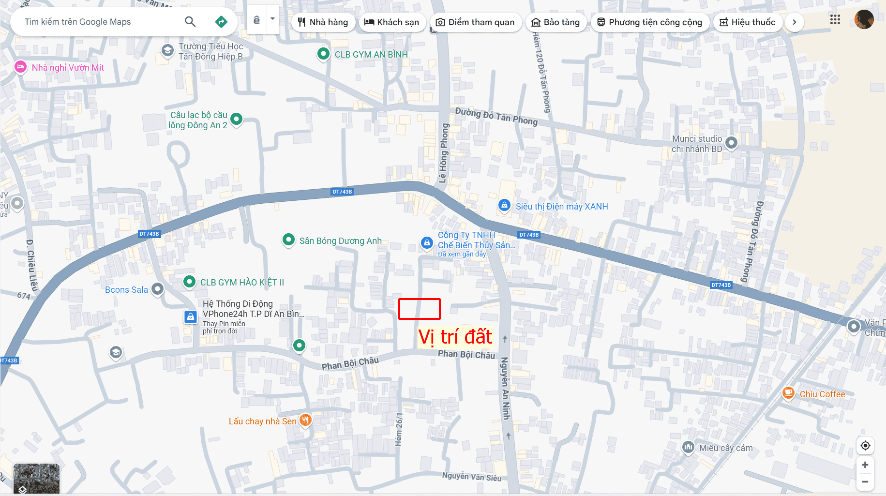This screenshot has height=496, width=886.
Task: Filter by Khách sạn category
Action: [391, 22]
